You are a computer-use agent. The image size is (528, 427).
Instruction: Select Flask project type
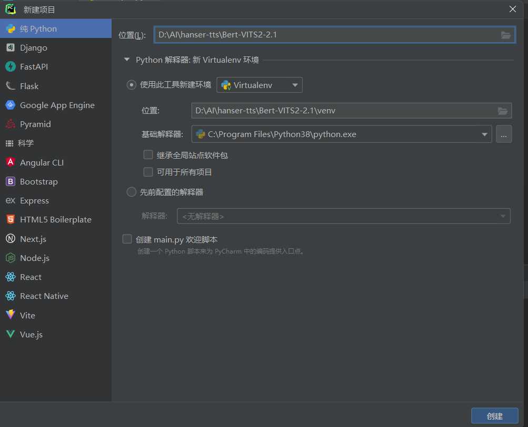click(56, 86)
